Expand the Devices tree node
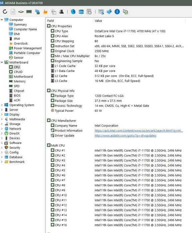This screenshot has height=233, width=192. (x=2, y=138)
